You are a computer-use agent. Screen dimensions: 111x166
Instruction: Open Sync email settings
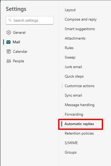point(73,95)
